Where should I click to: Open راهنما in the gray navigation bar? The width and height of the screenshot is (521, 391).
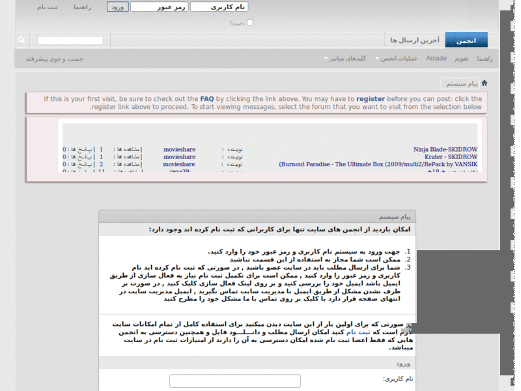click(485, 59)
